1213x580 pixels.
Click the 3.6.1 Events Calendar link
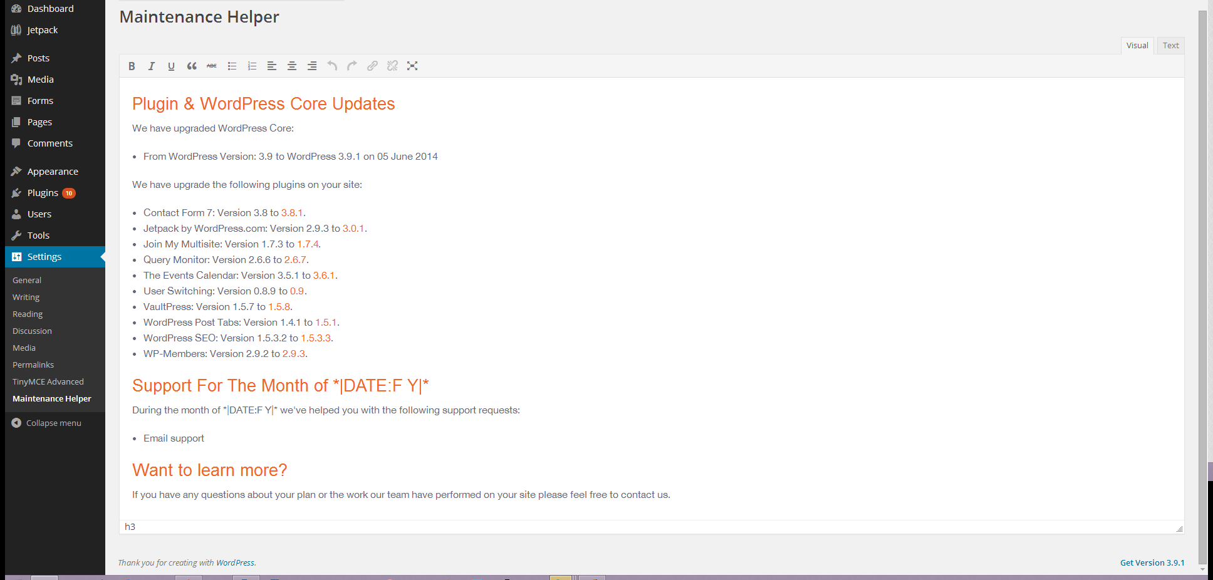(x=324, y=276)
